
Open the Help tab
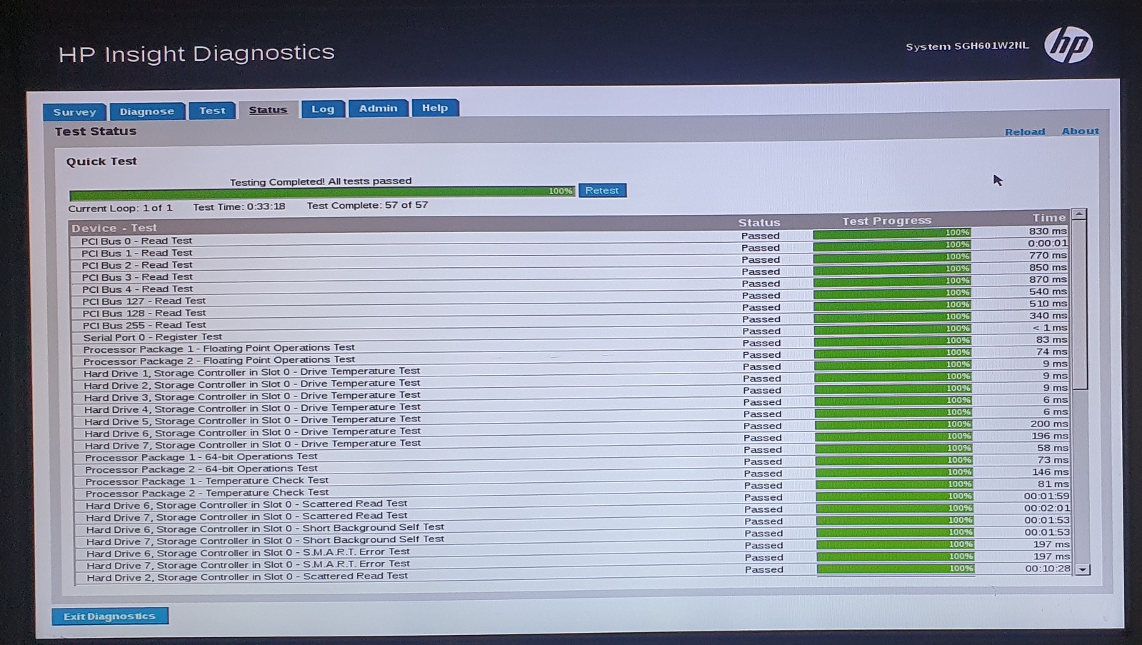coord(434,108)
